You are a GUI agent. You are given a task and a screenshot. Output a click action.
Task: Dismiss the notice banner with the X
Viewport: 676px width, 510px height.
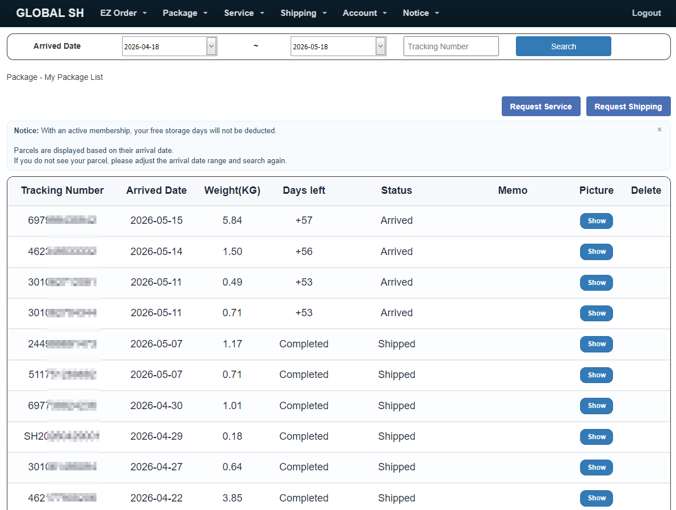(659, 130)
